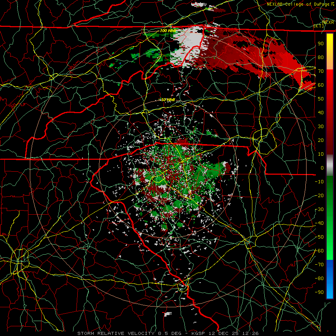Click the '100 NMI' range ring label
Screen dimensions: 336x336
(x=168, y=31)
